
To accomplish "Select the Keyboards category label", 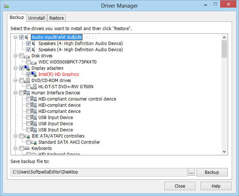I will pyautogui.click(x=42, y=148).
